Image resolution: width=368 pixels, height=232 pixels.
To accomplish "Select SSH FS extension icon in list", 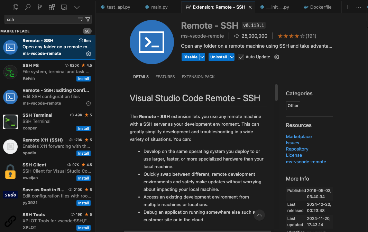I will pyautogui.click(x=10, y=72).
